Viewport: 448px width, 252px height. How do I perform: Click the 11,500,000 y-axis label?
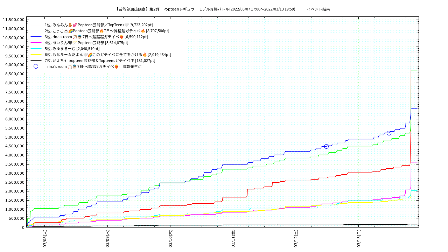(14, 20)
